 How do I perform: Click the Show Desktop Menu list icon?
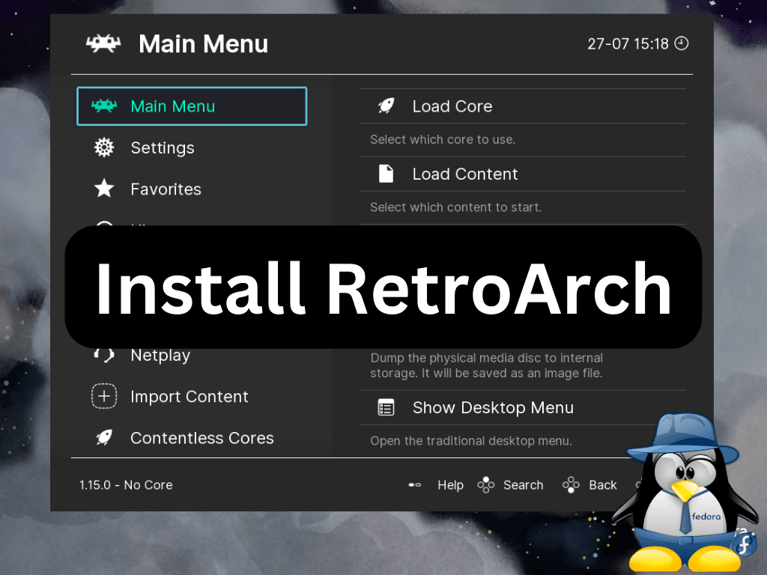(x=386, y=407)
